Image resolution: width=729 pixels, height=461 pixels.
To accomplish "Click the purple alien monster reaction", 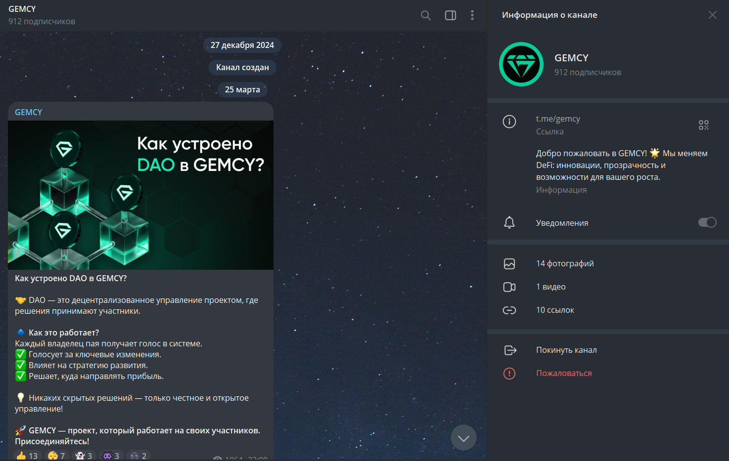I will [111, 456].
